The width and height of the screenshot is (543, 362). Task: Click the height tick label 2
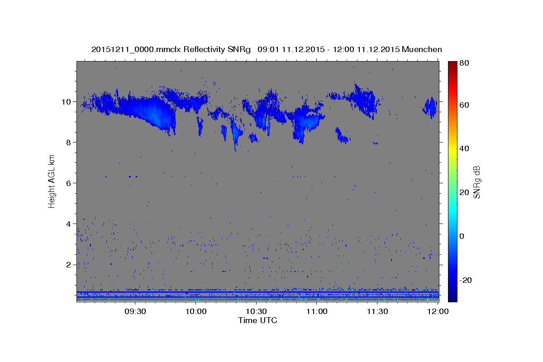[x=68, y=264]
